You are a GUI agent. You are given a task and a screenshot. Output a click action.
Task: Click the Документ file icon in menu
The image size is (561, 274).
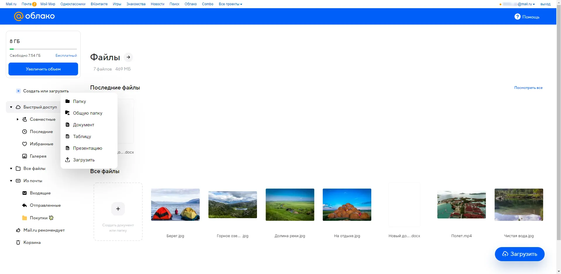click(68, 125)
